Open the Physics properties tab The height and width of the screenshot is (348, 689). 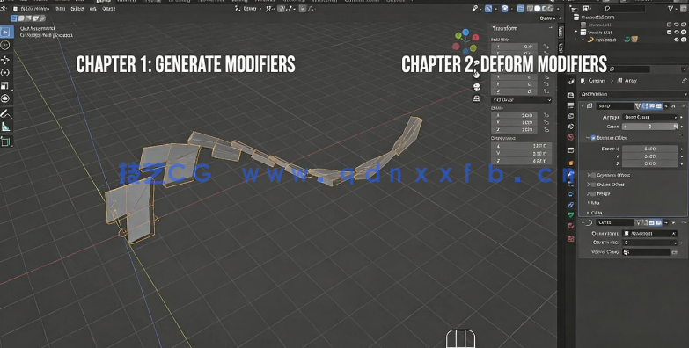[571, 193]
